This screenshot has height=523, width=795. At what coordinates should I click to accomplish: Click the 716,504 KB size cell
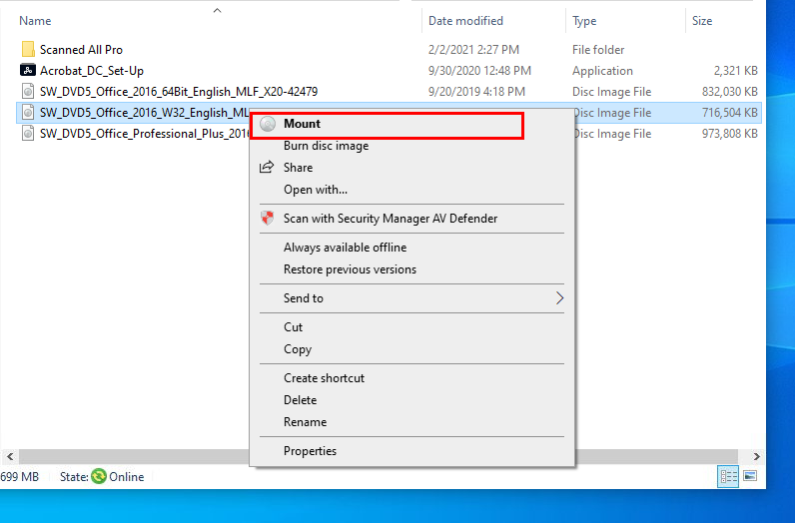(x=730, y=113)
